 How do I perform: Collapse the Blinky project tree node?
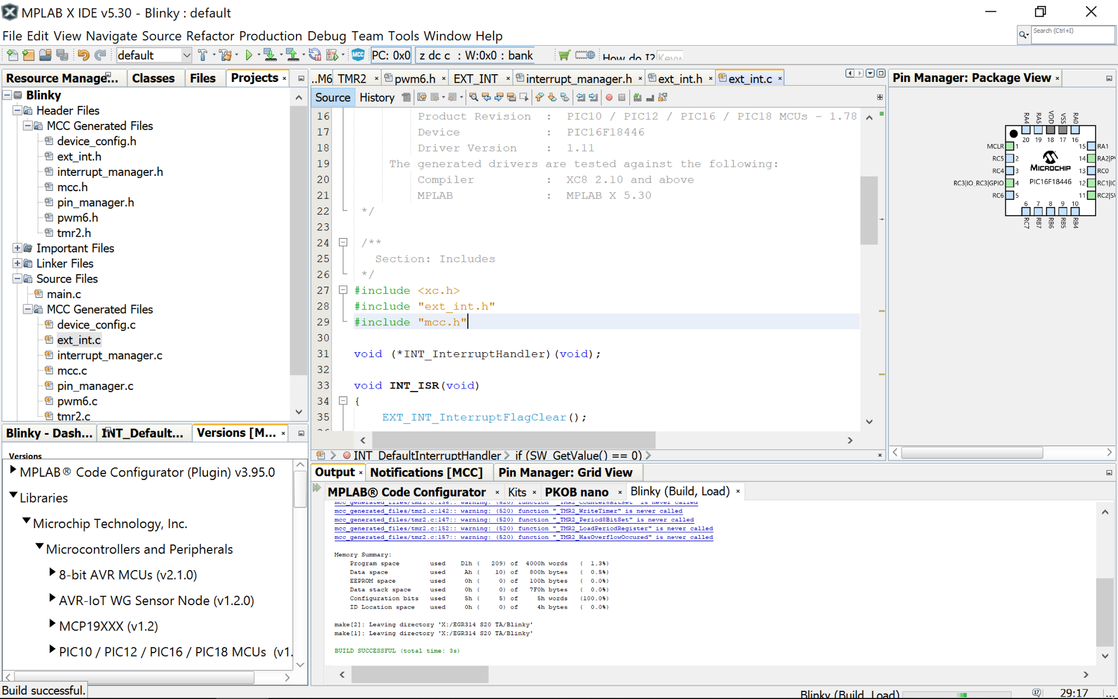pyautogui.click(x=8, y=95)
